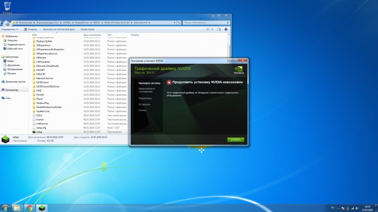Select PhysX folder icon

tap(34, 99)
